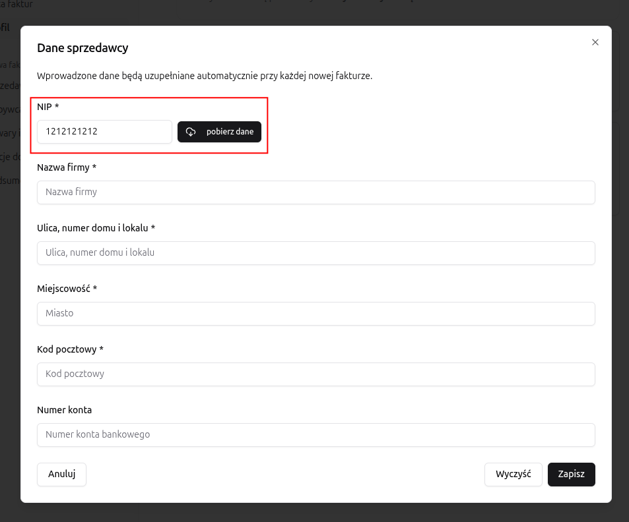This screenshot has height=522, width=629.
Task: Click the 'Kod pocztowy *' label
Action: [x=70, y=349]
